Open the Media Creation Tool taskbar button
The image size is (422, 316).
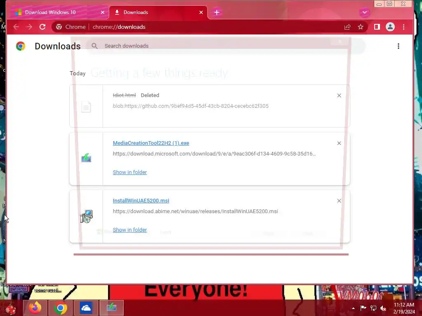[111, 308]
